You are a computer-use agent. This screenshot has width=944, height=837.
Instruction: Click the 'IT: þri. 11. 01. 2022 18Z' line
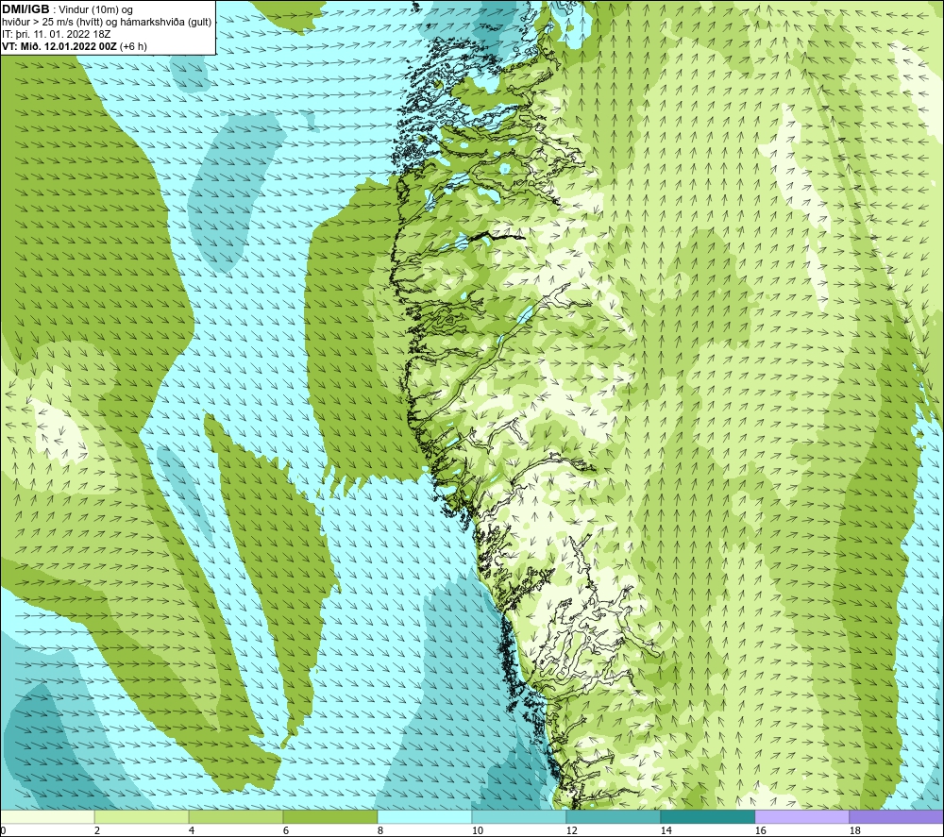[56, 34]
